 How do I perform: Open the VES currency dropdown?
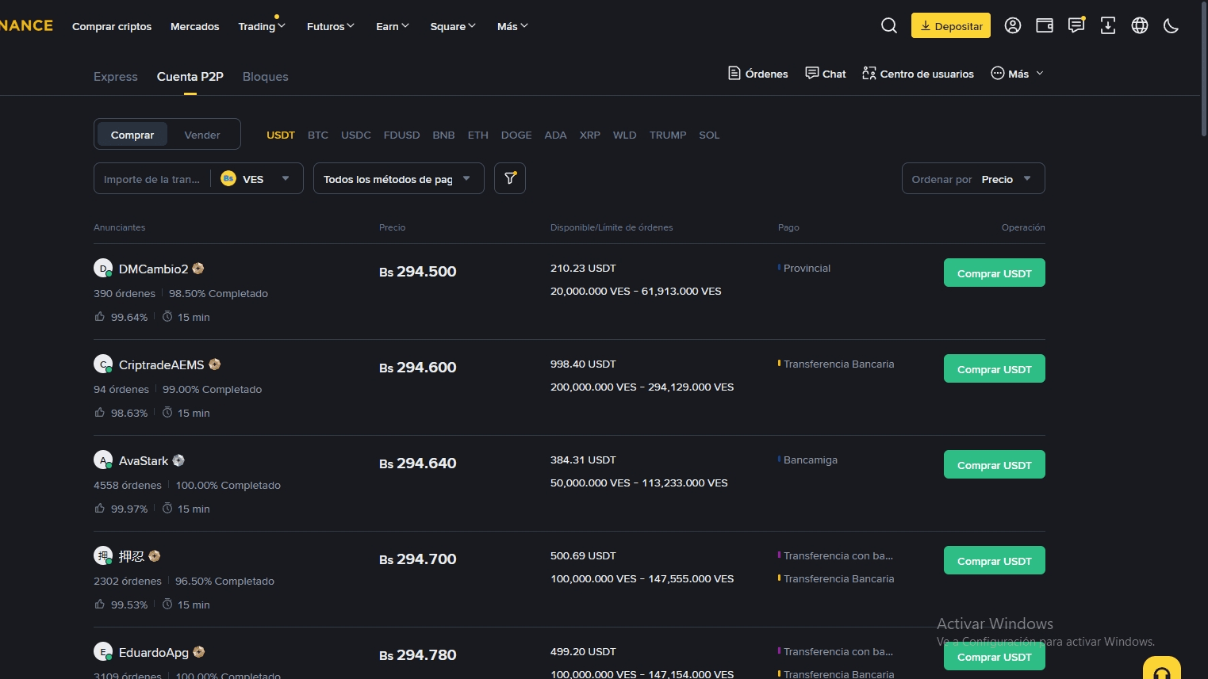[257, 178]
